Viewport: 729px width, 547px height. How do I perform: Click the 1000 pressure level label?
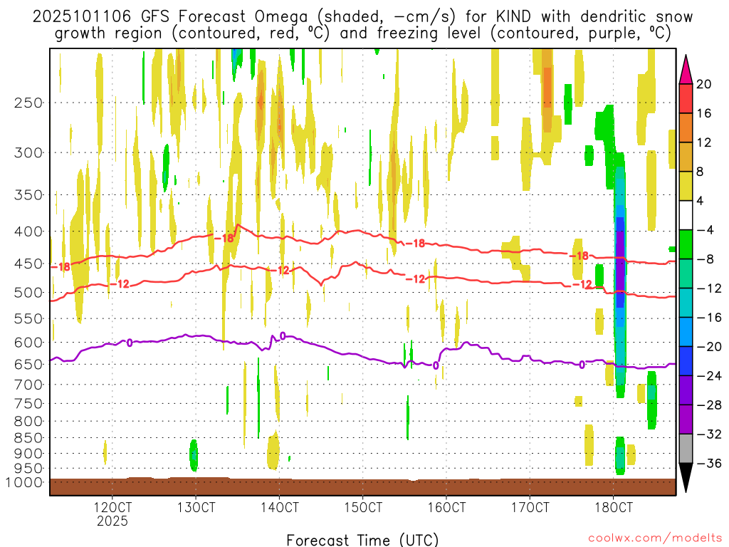tap(24, 482)
